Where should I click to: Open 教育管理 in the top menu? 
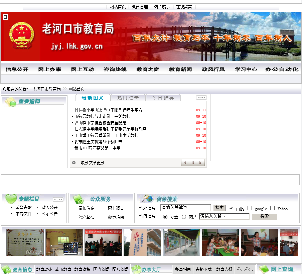point(140,7)
